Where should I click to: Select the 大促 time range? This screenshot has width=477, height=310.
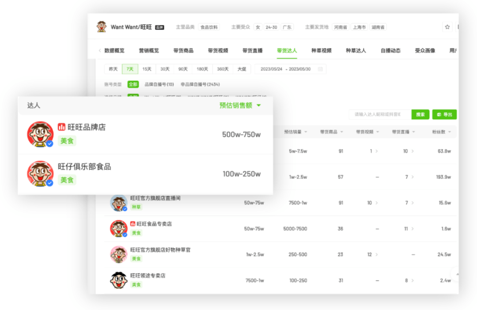tap(242, 69)
